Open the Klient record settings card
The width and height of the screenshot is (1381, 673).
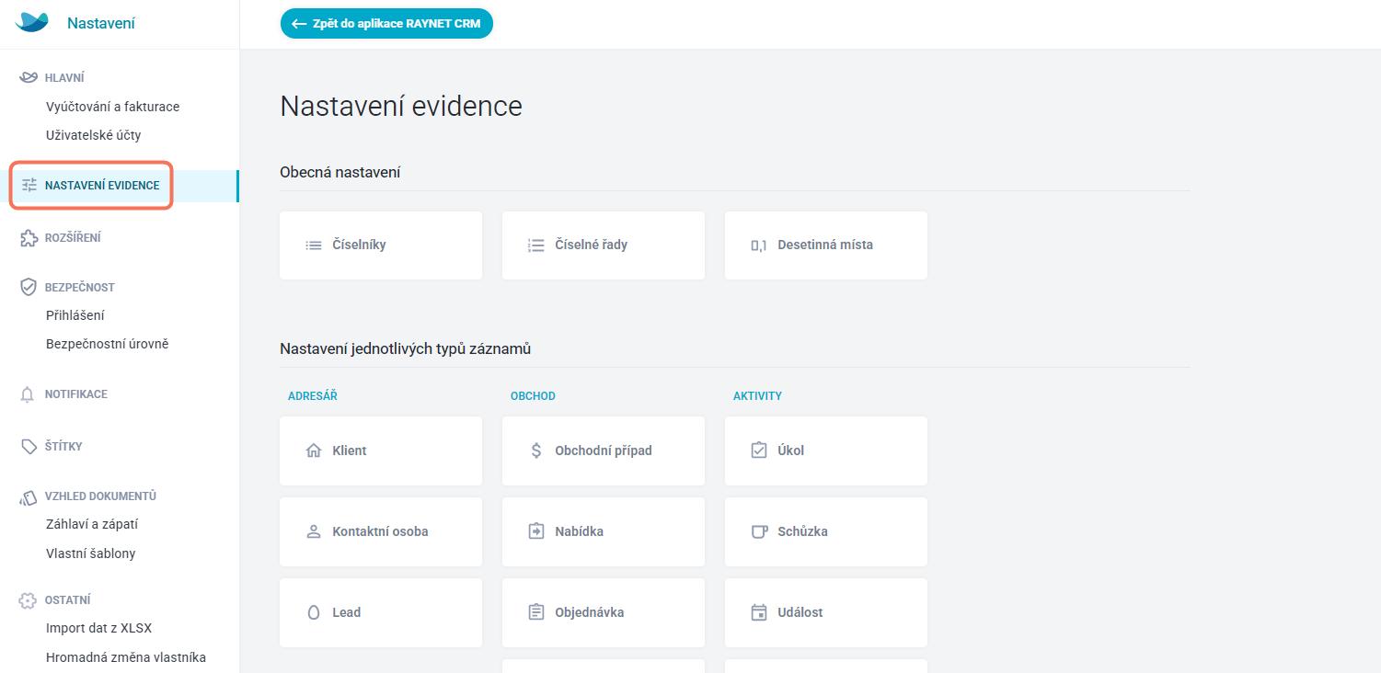click(381, 451)
